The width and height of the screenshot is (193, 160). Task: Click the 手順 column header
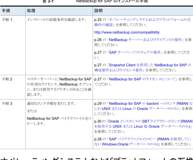pyautogui.click(x=6, y=11)
